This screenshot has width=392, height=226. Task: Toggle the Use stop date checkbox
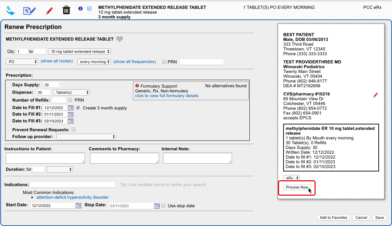[163, 206]
